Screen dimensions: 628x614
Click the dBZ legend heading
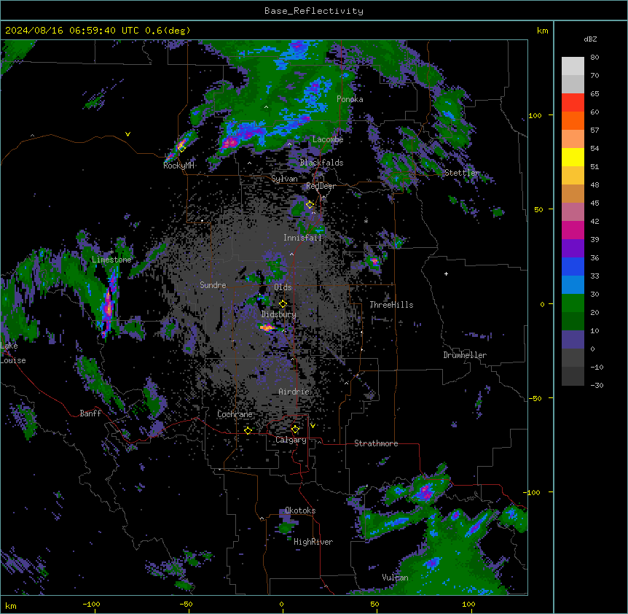[x=590, y=39]
